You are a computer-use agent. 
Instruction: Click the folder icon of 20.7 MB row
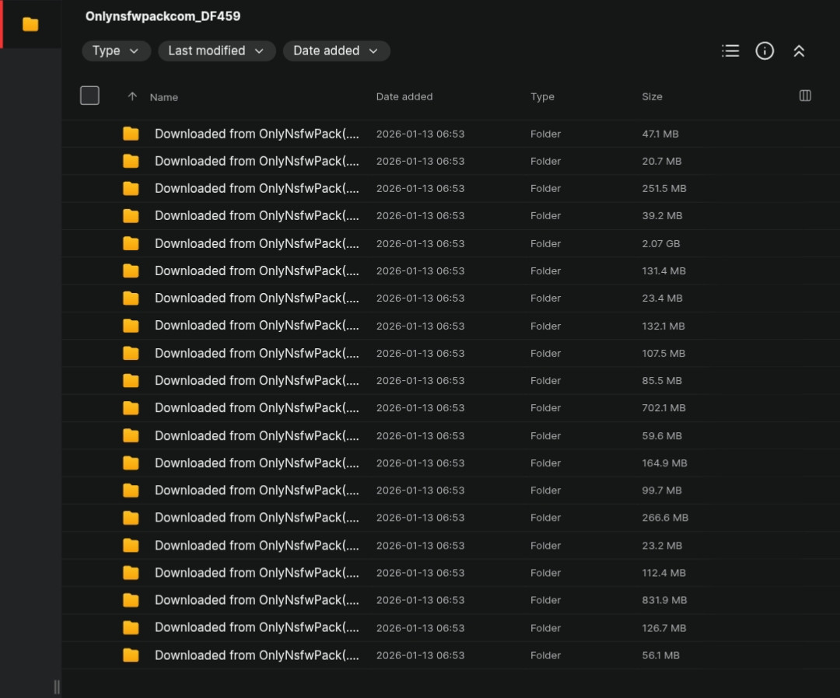coord(131,161)
